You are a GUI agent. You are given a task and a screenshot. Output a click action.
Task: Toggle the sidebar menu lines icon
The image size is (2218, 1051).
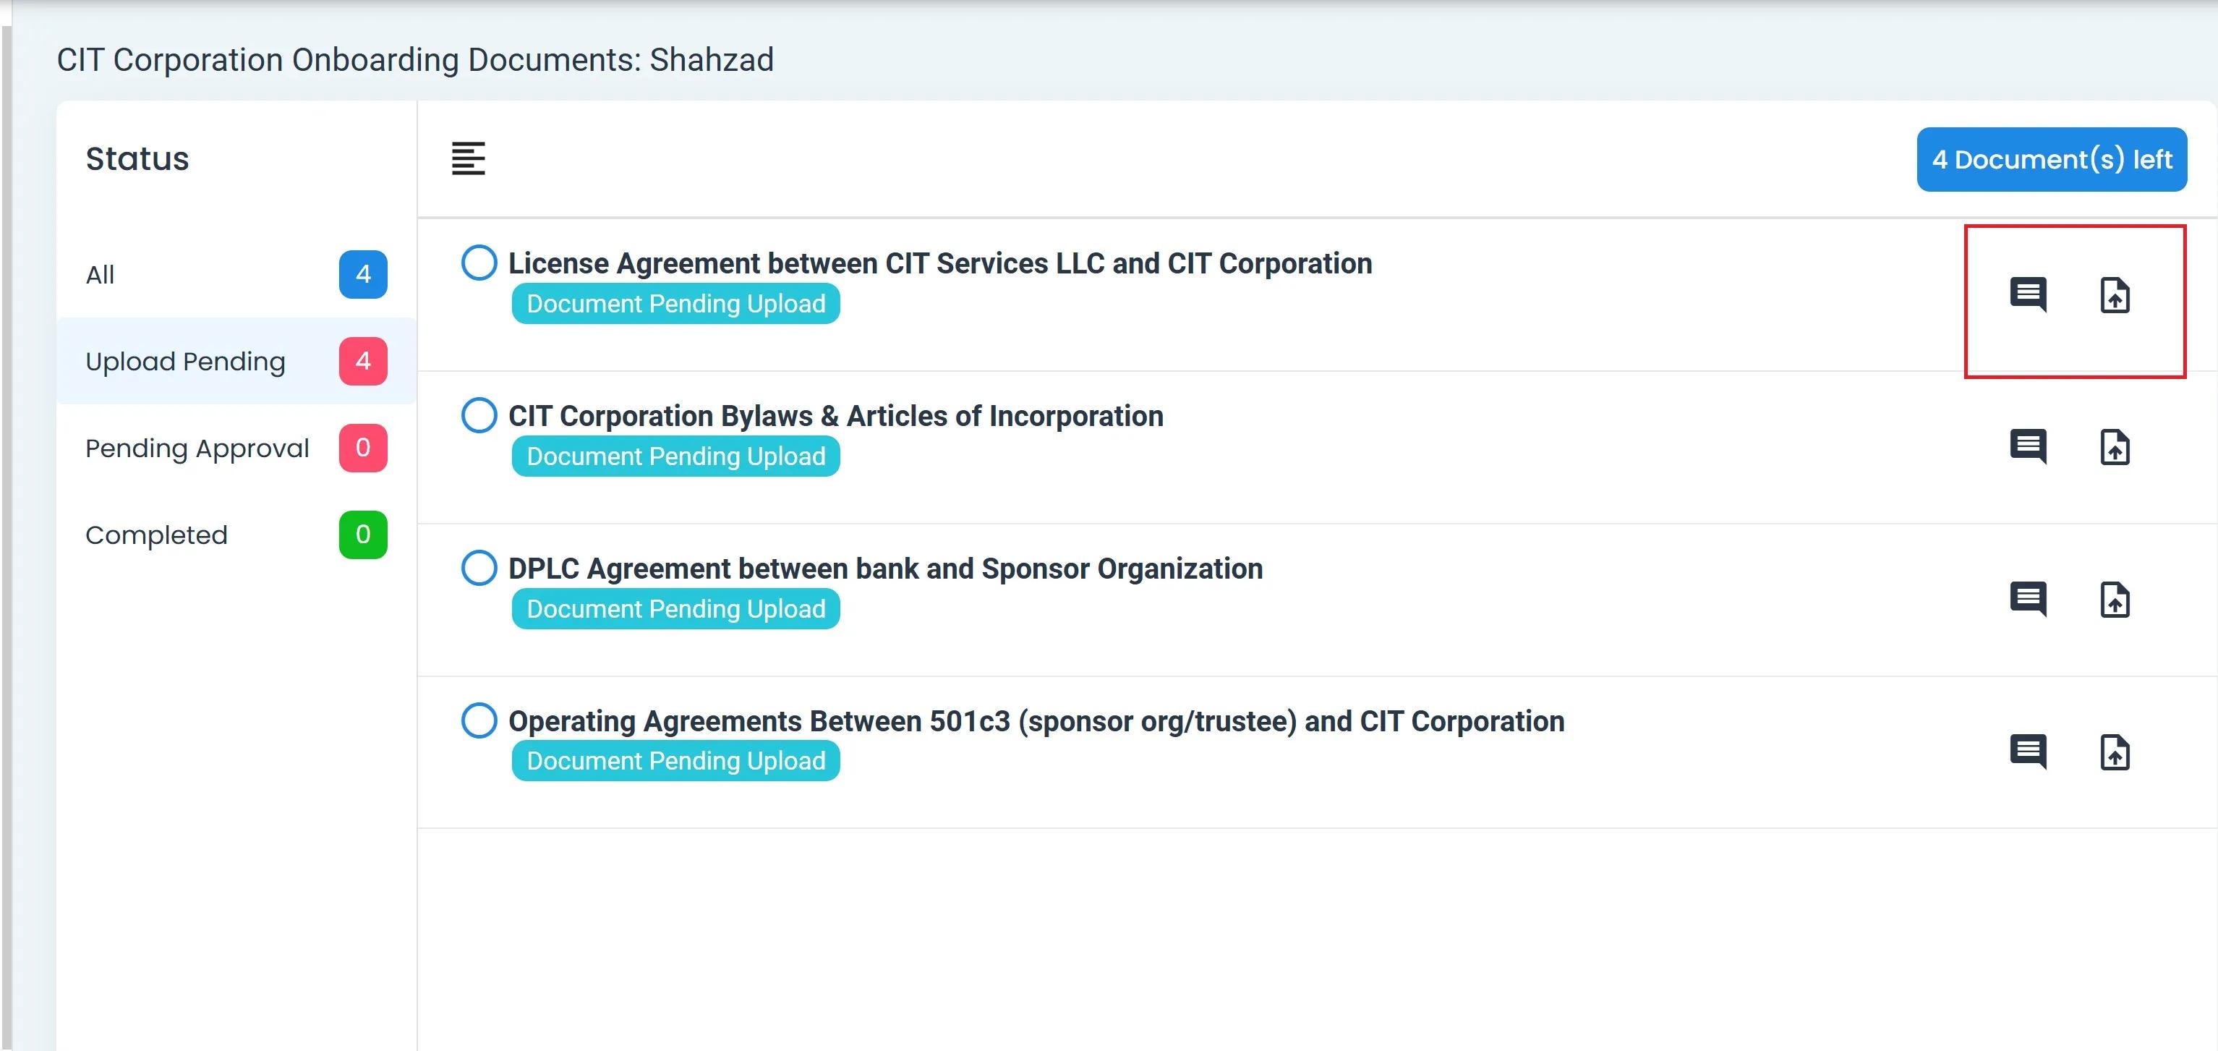(469, 158)
